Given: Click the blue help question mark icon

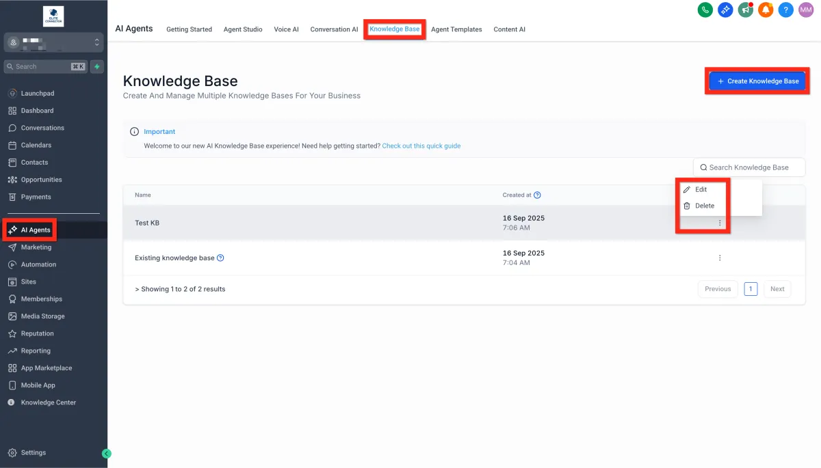Looking at the screenshot, I should coord(786,10).
